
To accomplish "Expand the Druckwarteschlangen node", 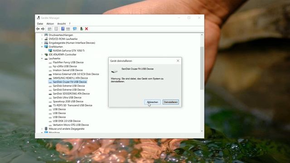I will coord(42,35).
